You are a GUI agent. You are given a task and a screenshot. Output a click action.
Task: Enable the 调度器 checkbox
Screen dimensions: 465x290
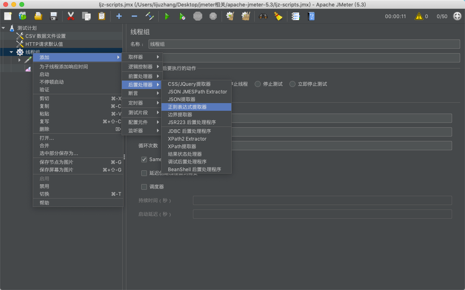click(x=144, y=187)
